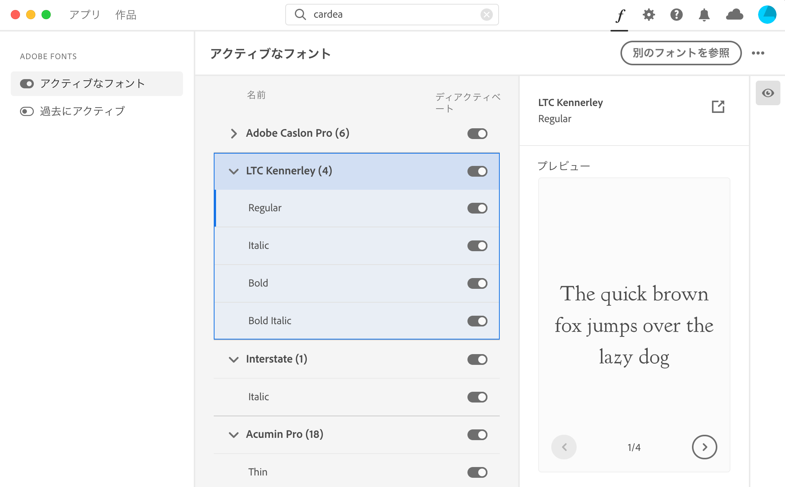Open the help question mark icon
Viewport: 785px width, 487px height.
(676, 15)
